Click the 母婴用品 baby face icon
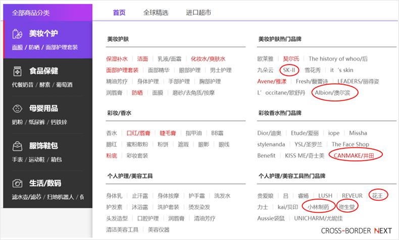399x240 pixels. coord(17,109)
